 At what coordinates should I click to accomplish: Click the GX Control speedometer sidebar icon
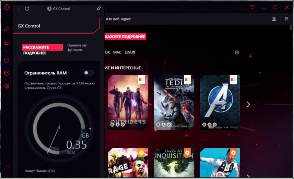(7, 30)
